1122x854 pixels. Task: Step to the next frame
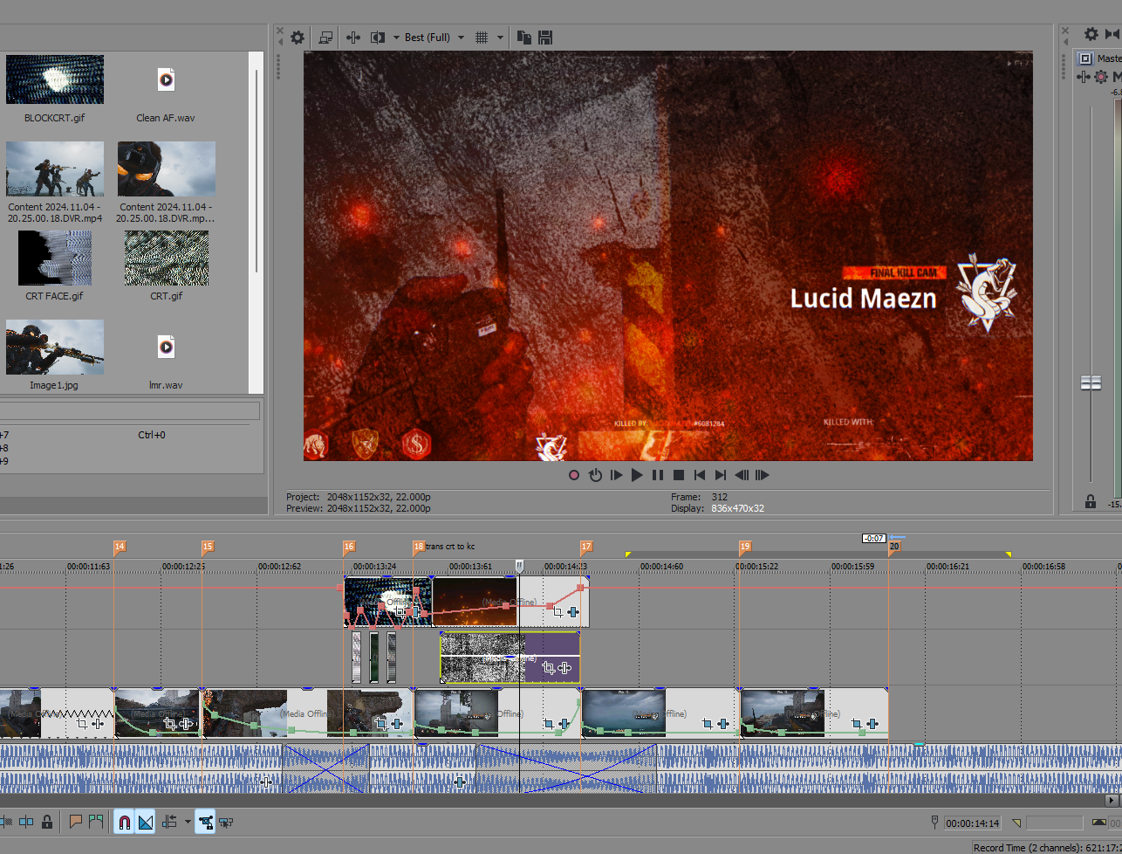(763, 475)
